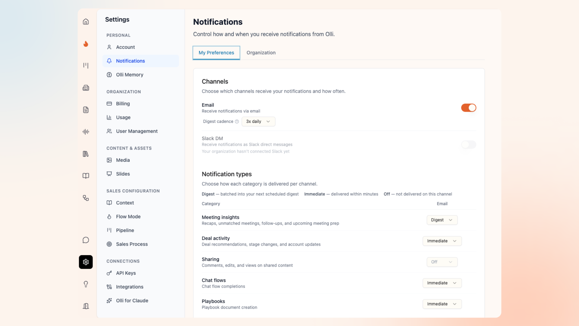Select the My Preferences tab
Image resolution: width=579 pixels, height=326 pixels.
[x=216, y=53]
